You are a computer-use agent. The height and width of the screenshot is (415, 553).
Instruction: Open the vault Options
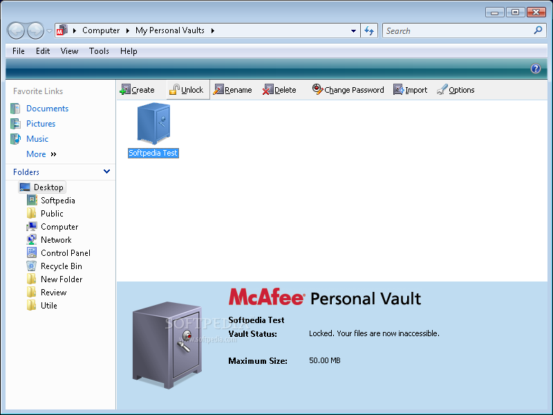tap(456, 90)
